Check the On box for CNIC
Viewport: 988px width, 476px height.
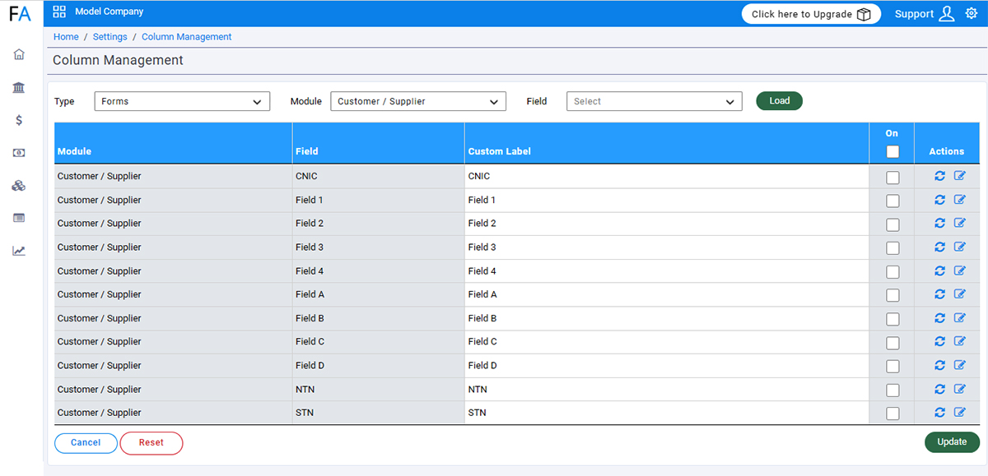(x=892, y=178)
